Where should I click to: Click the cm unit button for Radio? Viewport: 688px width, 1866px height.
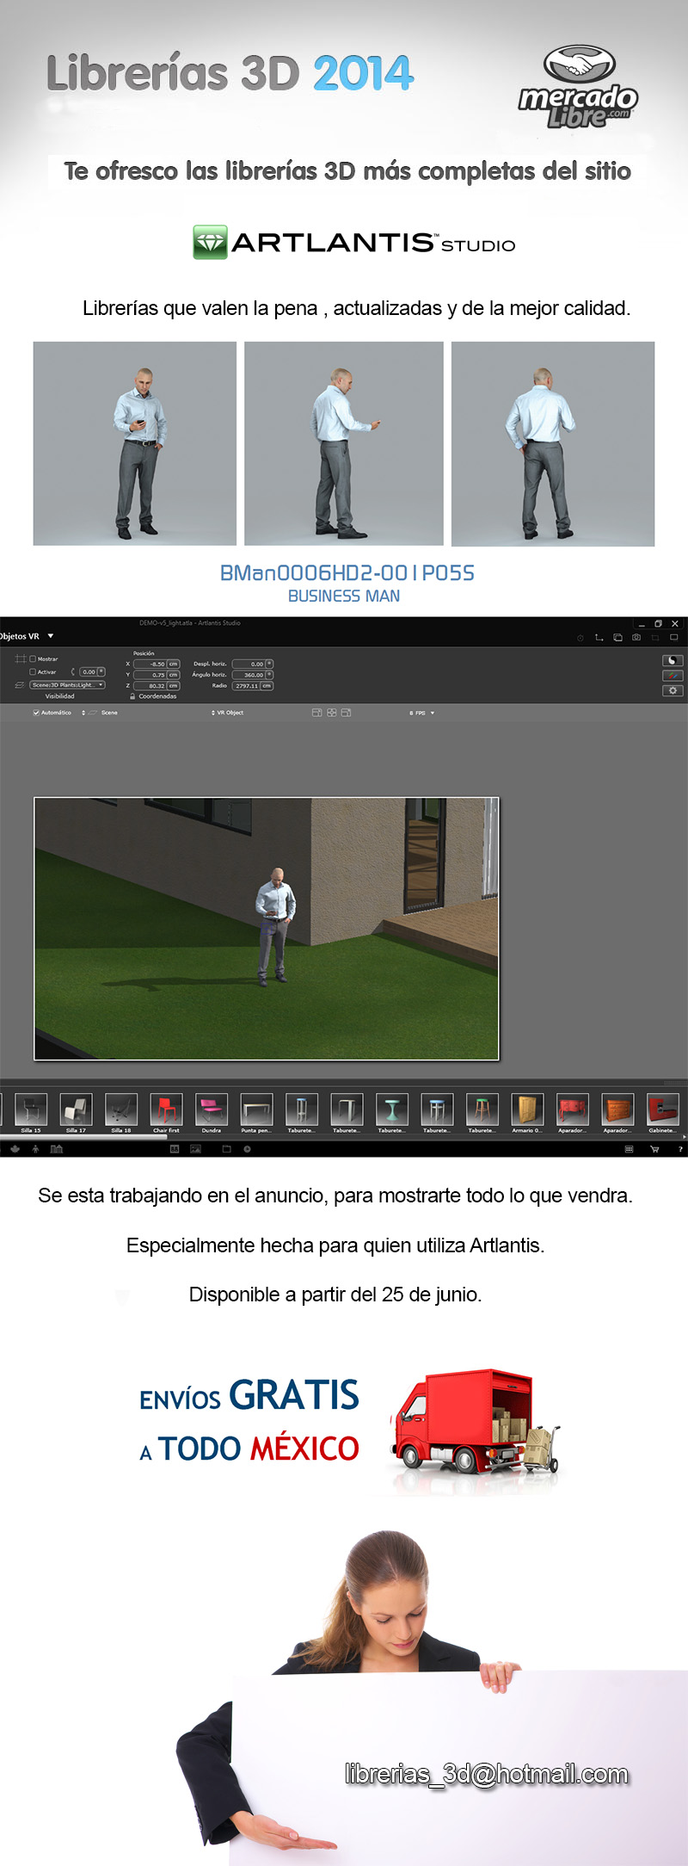pyautogui.click(x=267, y=686)
